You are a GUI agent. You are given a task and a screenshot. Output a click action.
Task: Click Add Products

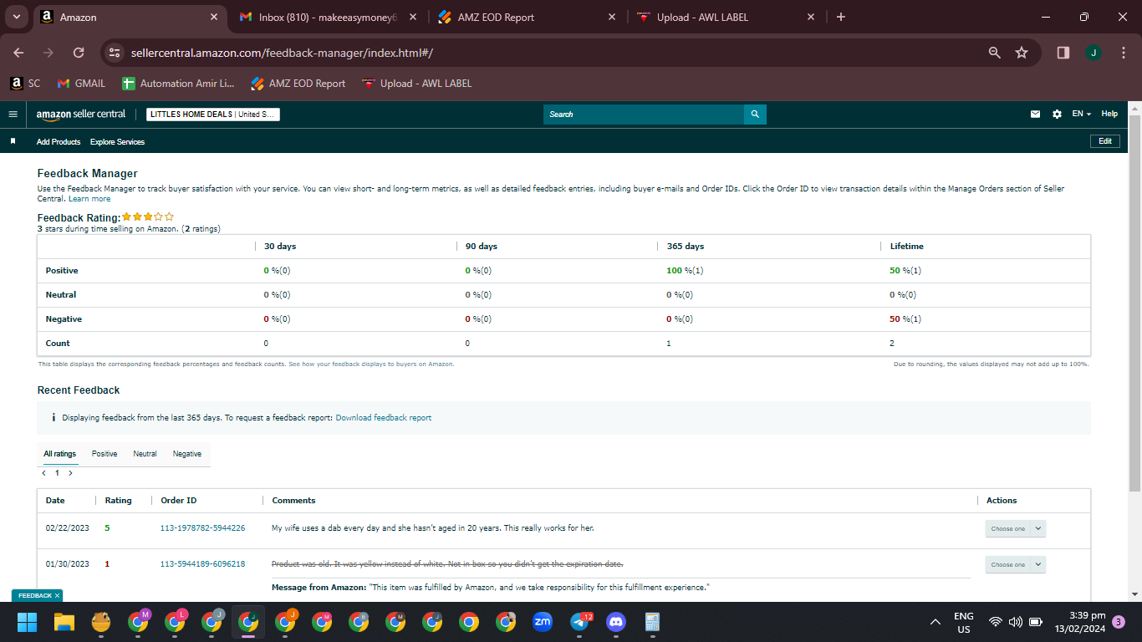[59, 142]
